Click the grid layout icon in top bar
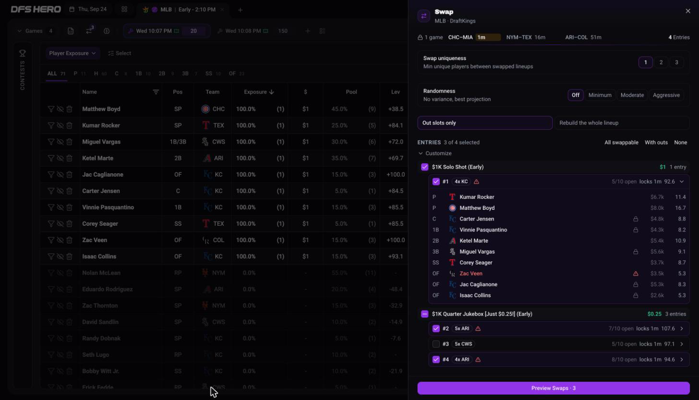 coord(124,9)
